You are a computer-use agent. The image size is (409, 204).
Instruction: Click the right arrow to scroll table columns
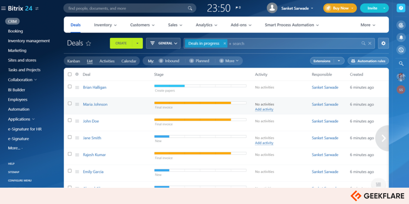tap(383, 138)
